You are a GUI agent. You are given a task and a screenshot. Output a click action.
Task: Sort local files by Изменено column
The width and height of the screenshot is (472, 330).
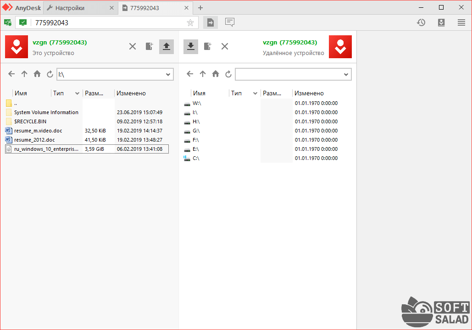click(x=131, y=93)
